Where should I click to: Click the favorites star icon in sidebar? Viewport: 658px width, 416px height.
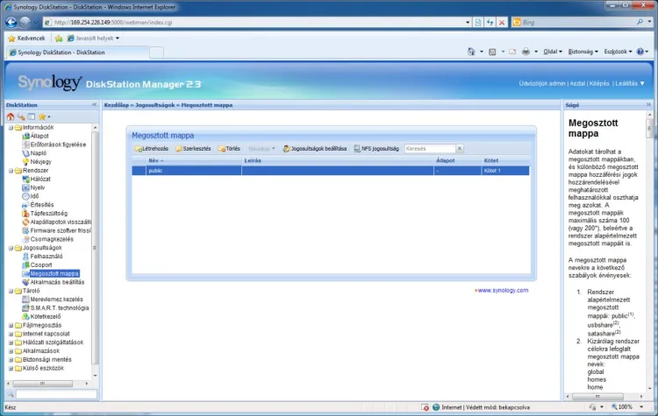point(41,116)
